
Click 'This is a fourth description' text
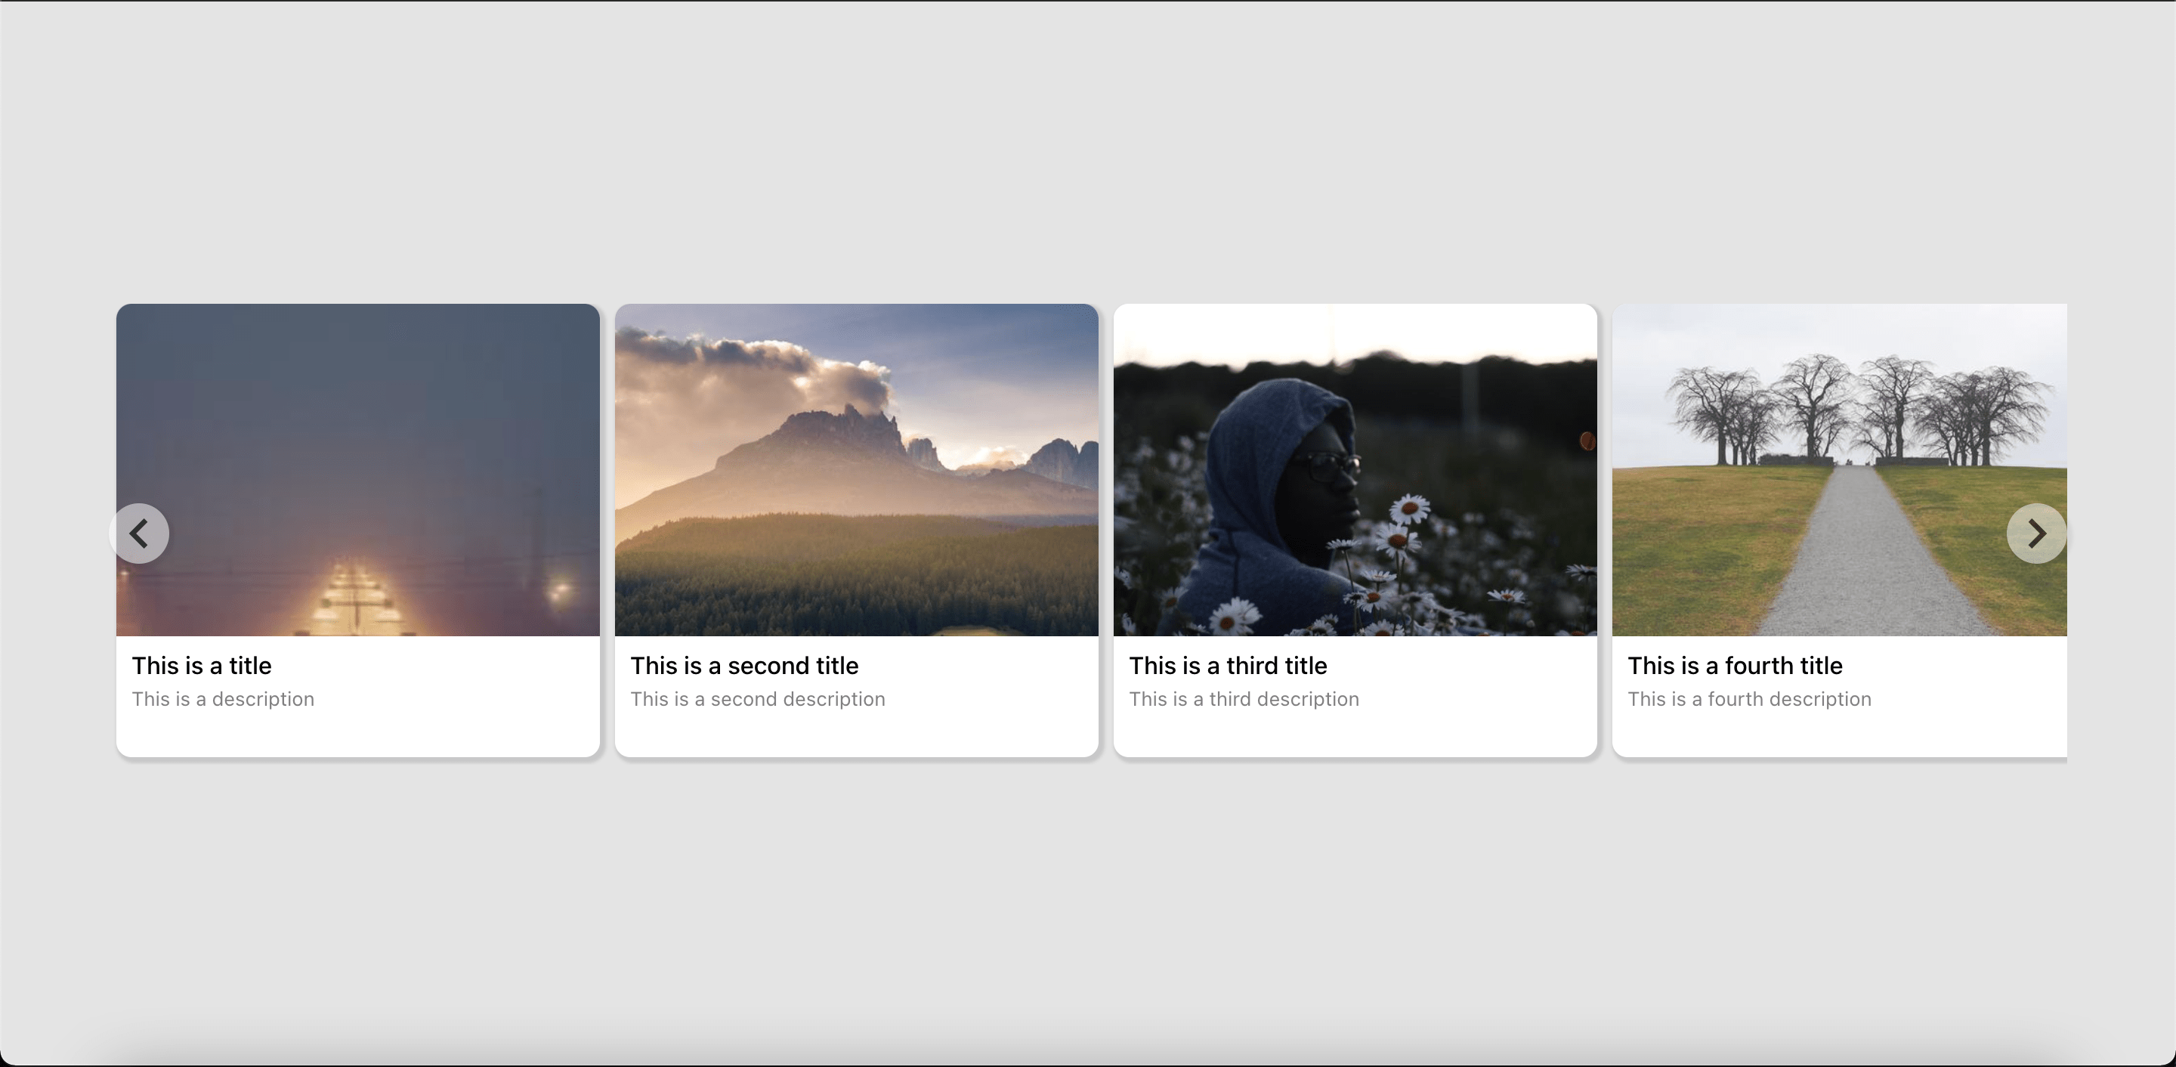[x=1748, y=700]
